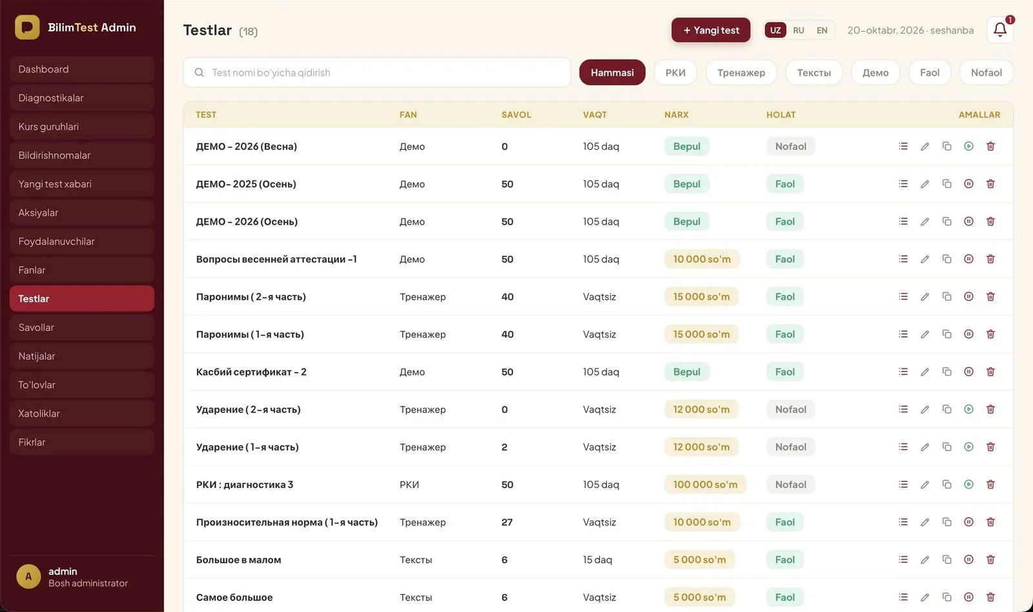Activate the РКИ: диагностика 3 test
The width and height of the screenshot is (1033, 612).
[968, 484]
